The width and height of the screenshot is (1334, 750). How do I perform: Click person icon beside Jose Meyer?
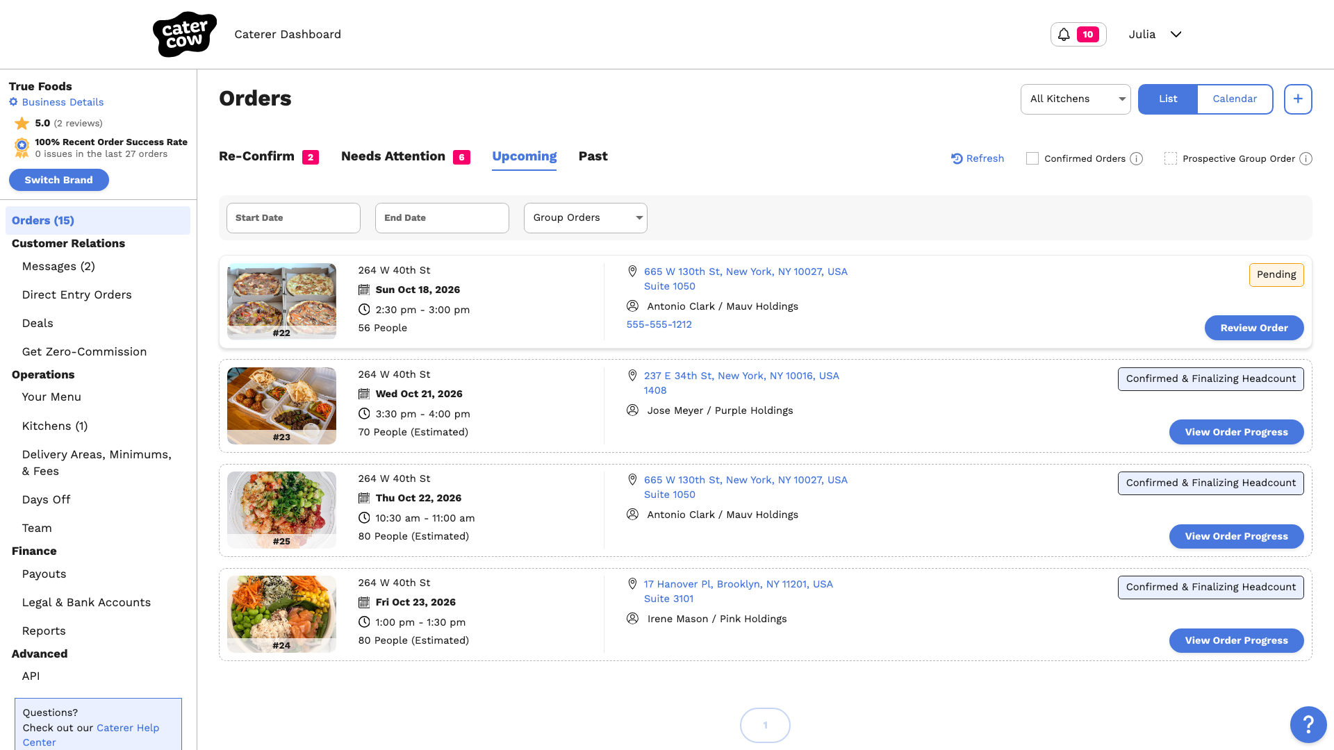632,410
